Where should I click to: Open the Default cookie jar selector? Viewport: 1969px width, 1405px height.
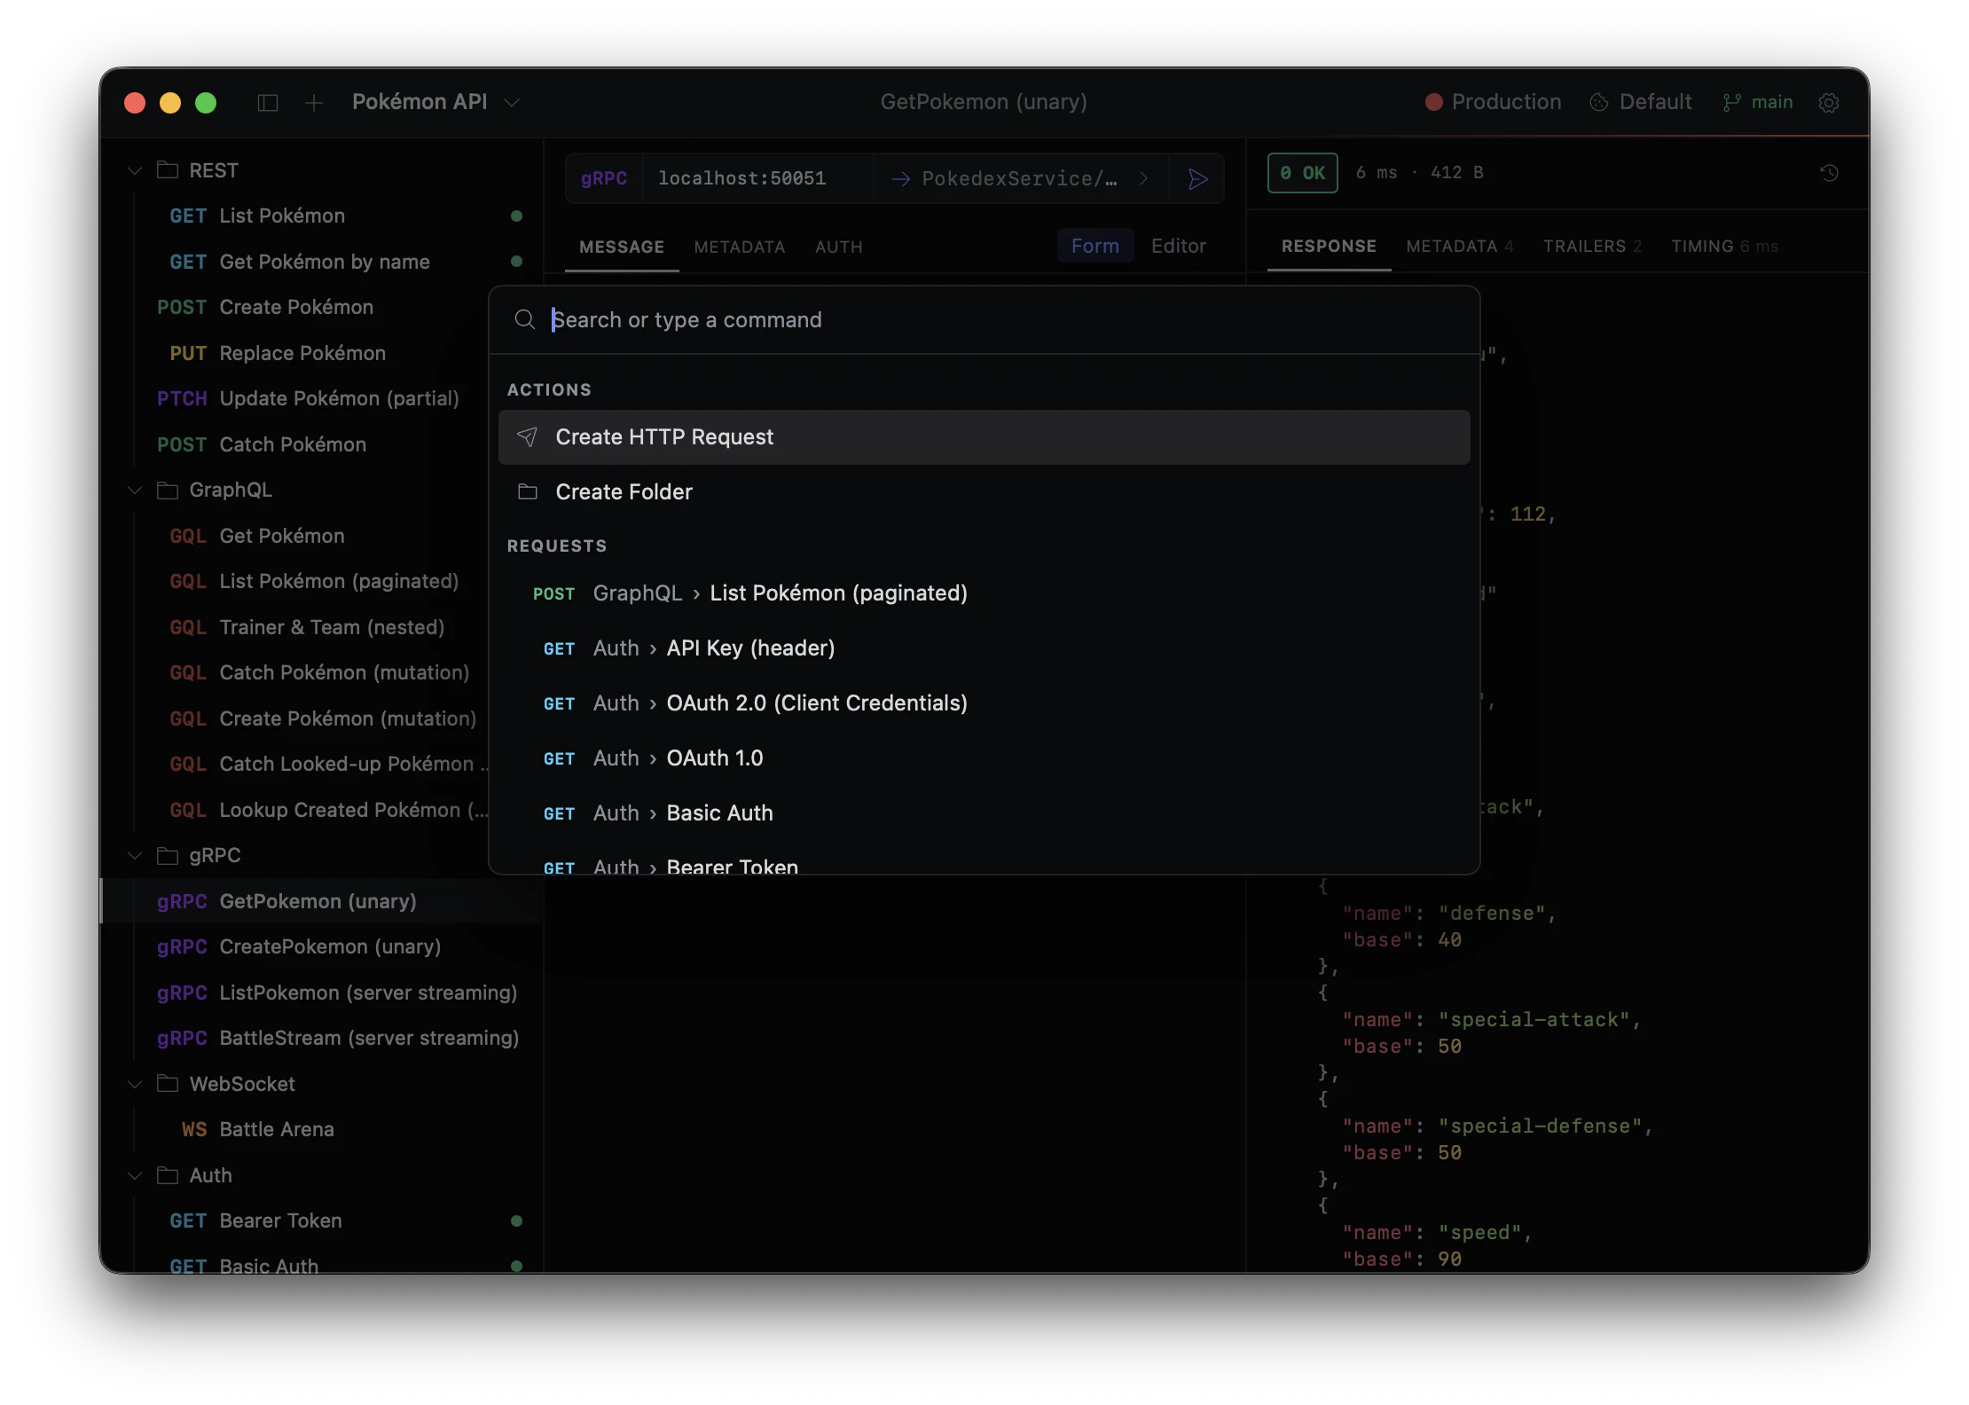click(1641, 102)
